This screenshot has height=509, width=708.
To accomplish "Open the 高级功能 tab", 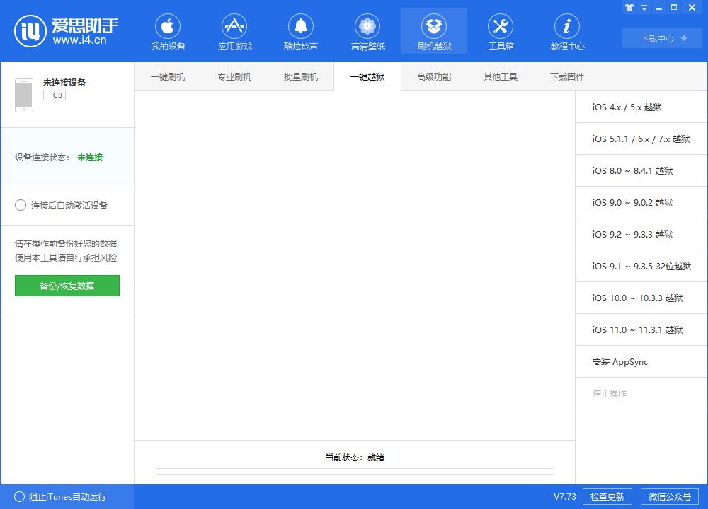I will pos(433,76).
